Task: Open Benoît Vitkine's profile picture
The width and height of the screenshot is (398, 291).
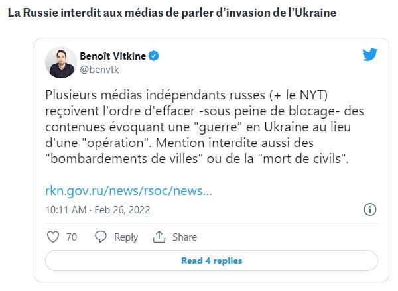Action: coord(60,62)
